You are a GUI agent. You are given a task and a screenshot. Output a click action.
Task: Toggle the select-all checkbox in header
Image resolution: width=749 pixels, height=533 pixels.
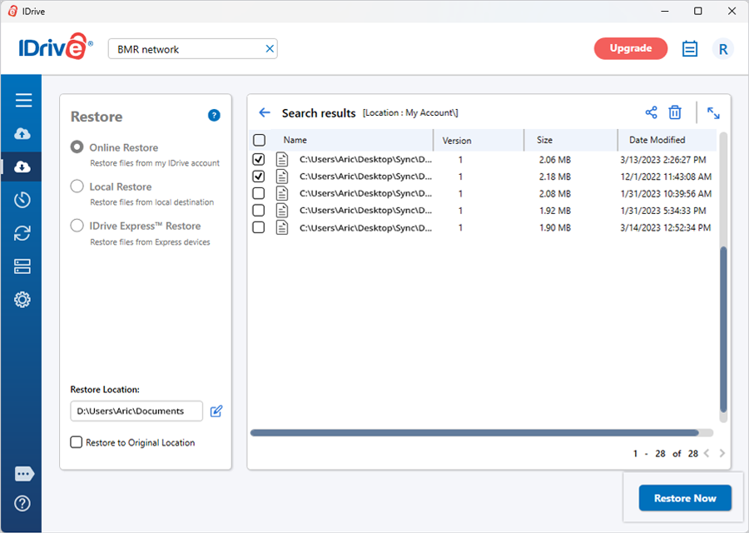coord(259,140)
